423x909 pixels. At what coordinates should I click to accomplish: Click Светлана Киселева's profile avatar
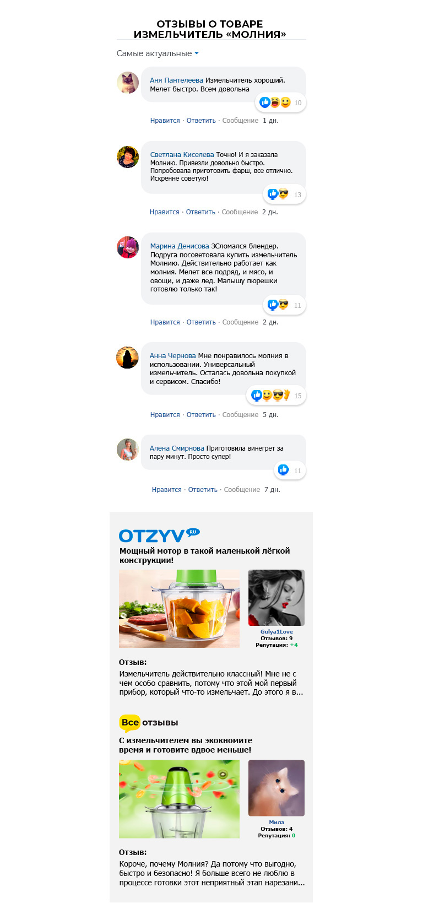(x=128, y=157)
